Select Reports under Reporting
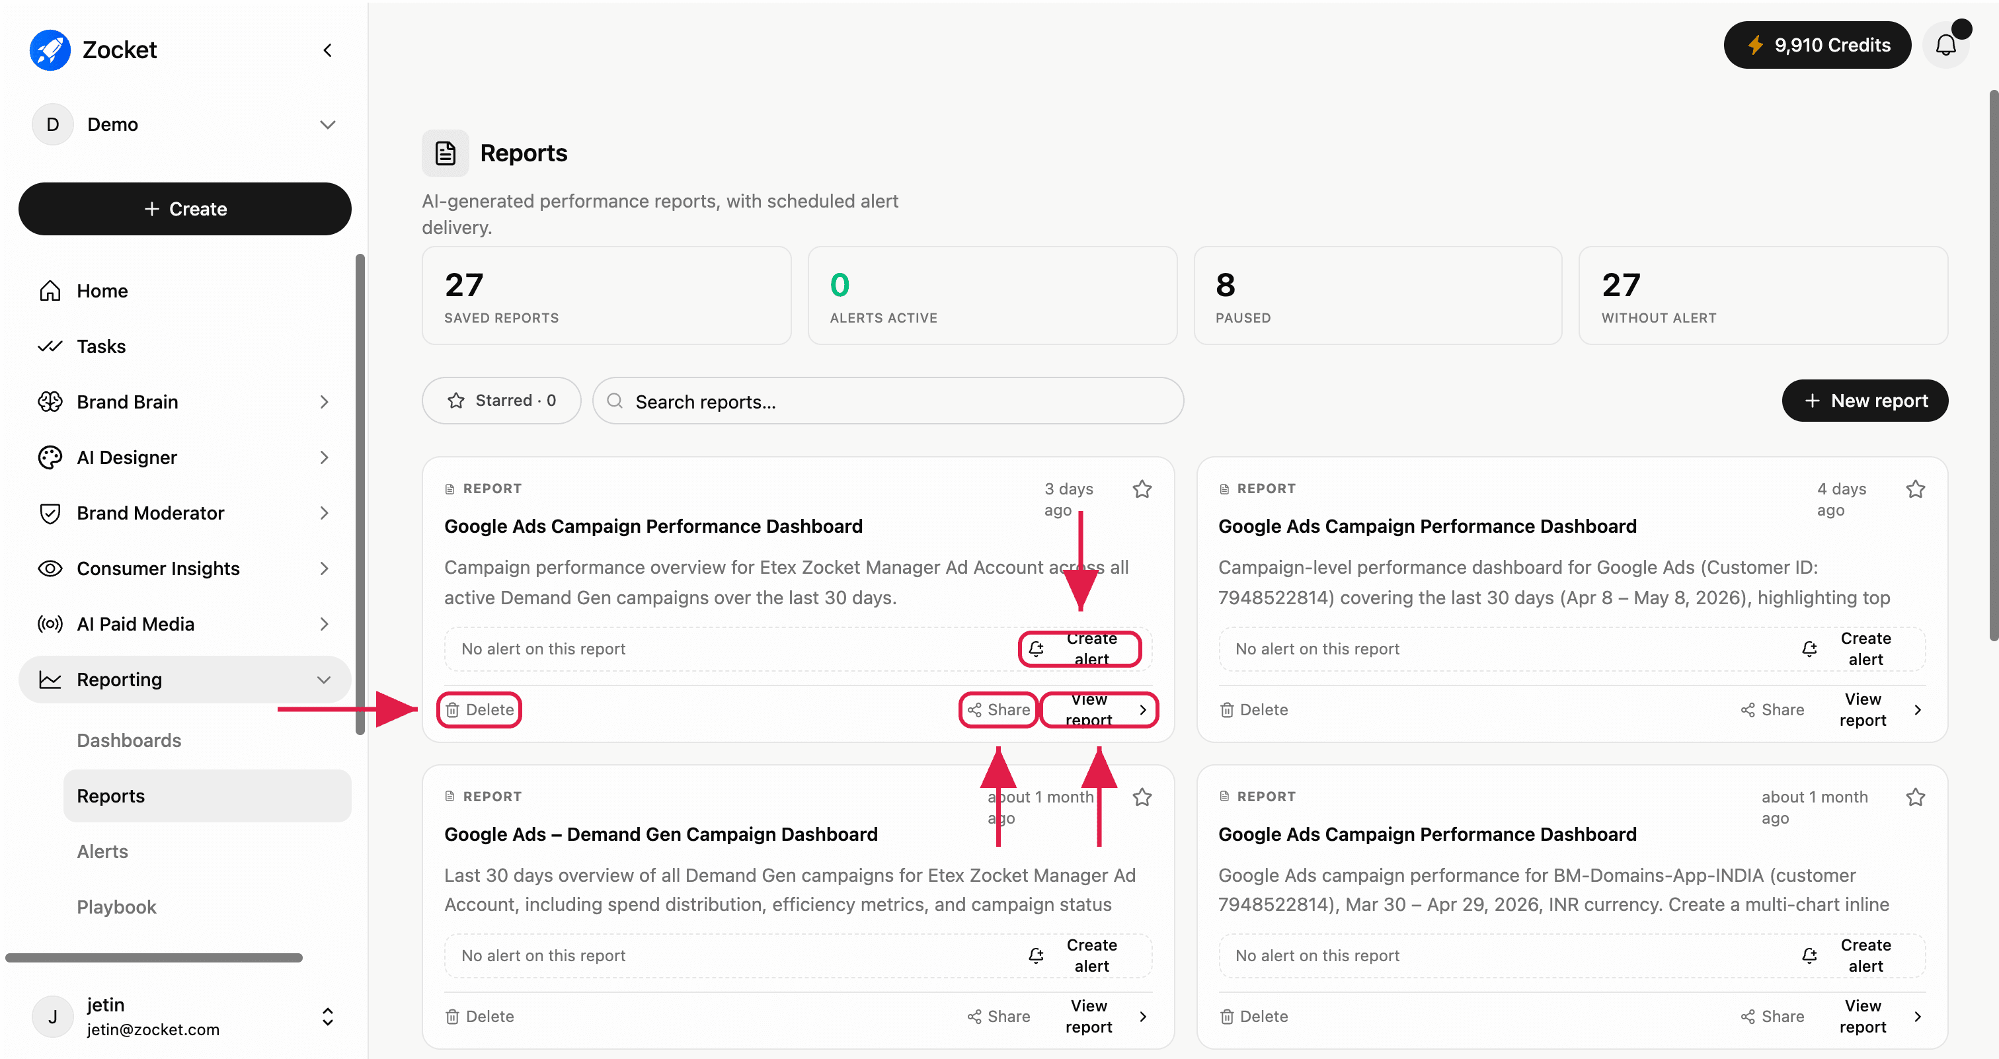Viewport: 1999px width, 1059px height. point(207,796)
